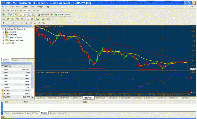Switch to D1 timeframe
Screen dimensions: 197x119
click(29, 11)
